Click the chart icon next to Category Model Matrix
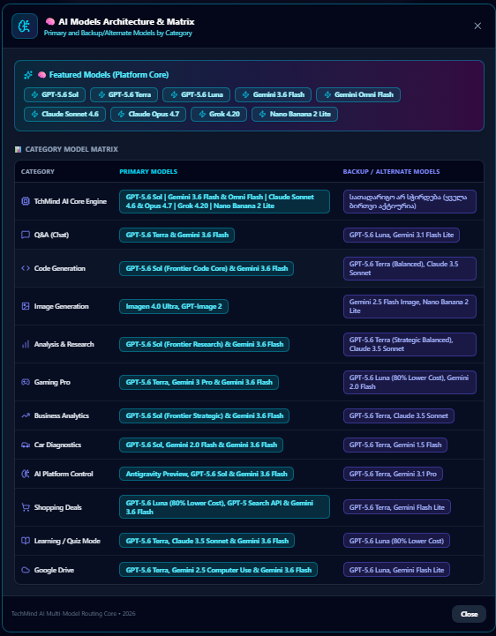This screenshot has height=636, width=496. (18, 149)
